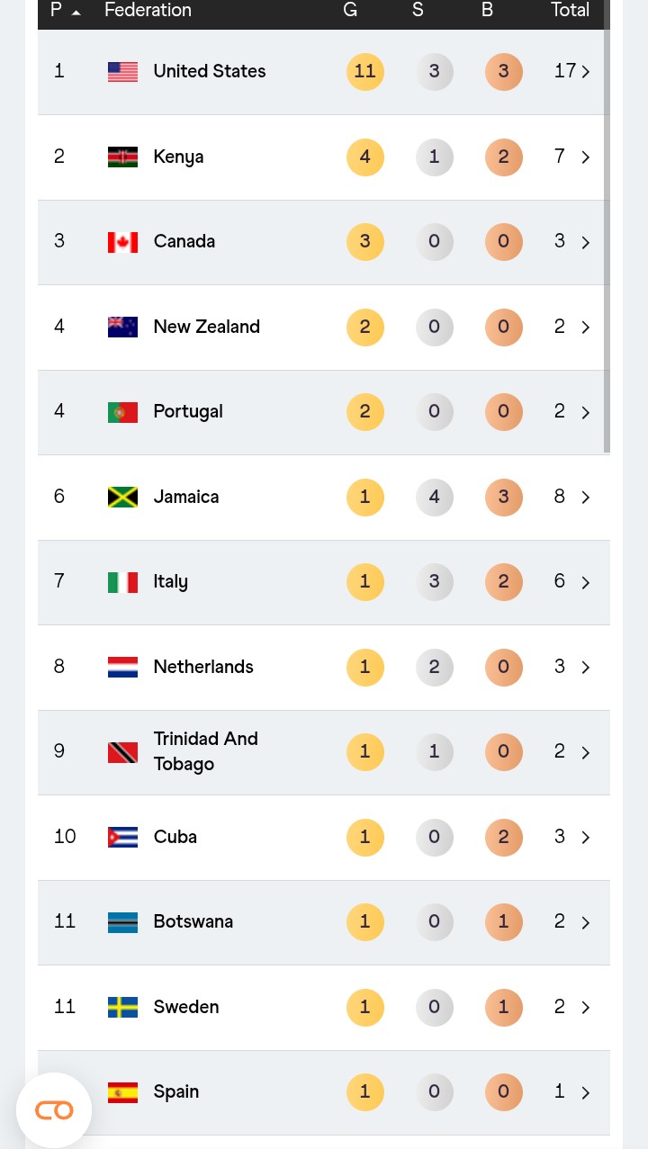The height and width of the screenshot is (1149, 648).
Task: Sort by the G gold column header
Action: tap(350, 11)
